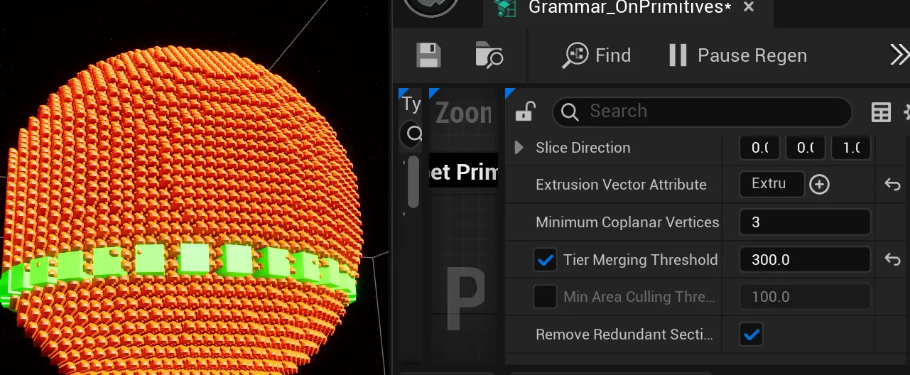
Task: Click the Find button in toolbar
Action: coord(596,55)
